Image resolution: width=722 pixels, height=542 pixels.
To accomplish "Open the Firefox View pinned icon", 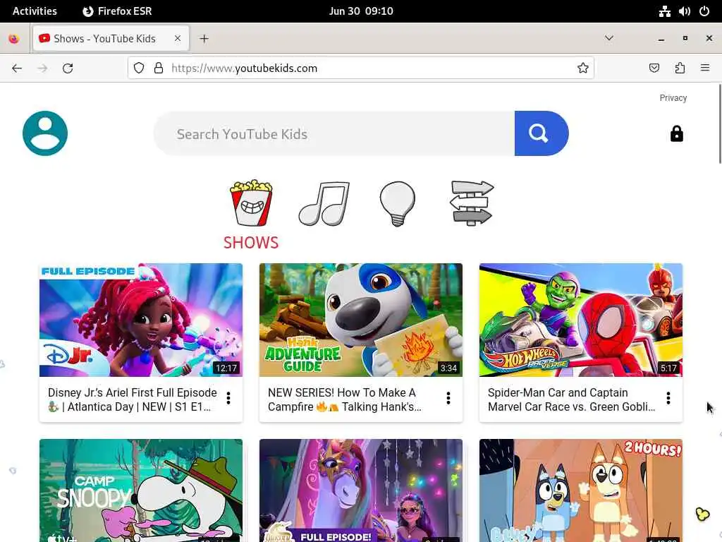I will (14, 39).
